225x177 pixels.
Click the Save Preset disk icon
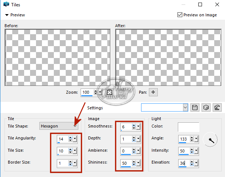point(195,107)
